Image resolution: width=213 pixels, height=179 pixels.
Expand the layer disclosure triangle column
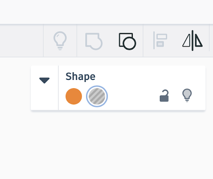pyautogui.click(x=45, y=88)
